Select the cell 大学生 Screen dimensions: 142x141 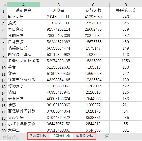pos(23,130)
